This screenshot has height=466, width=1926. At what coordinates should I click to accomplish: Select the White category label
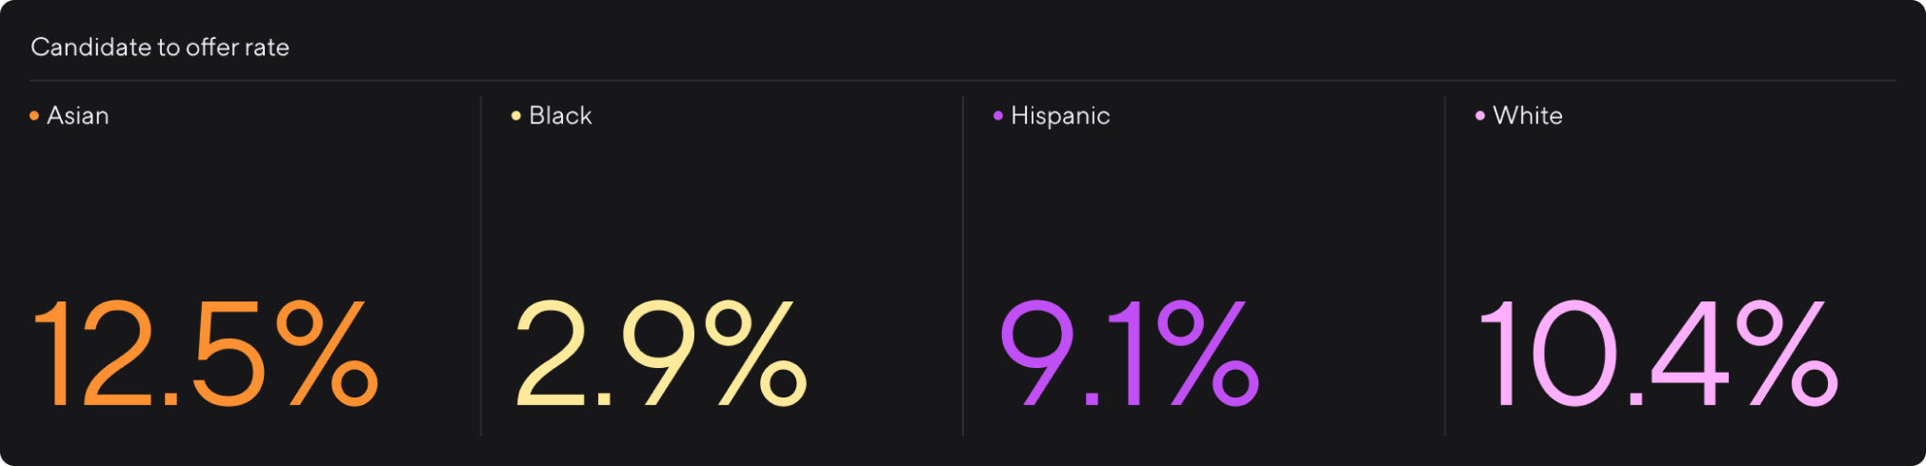1528,116
